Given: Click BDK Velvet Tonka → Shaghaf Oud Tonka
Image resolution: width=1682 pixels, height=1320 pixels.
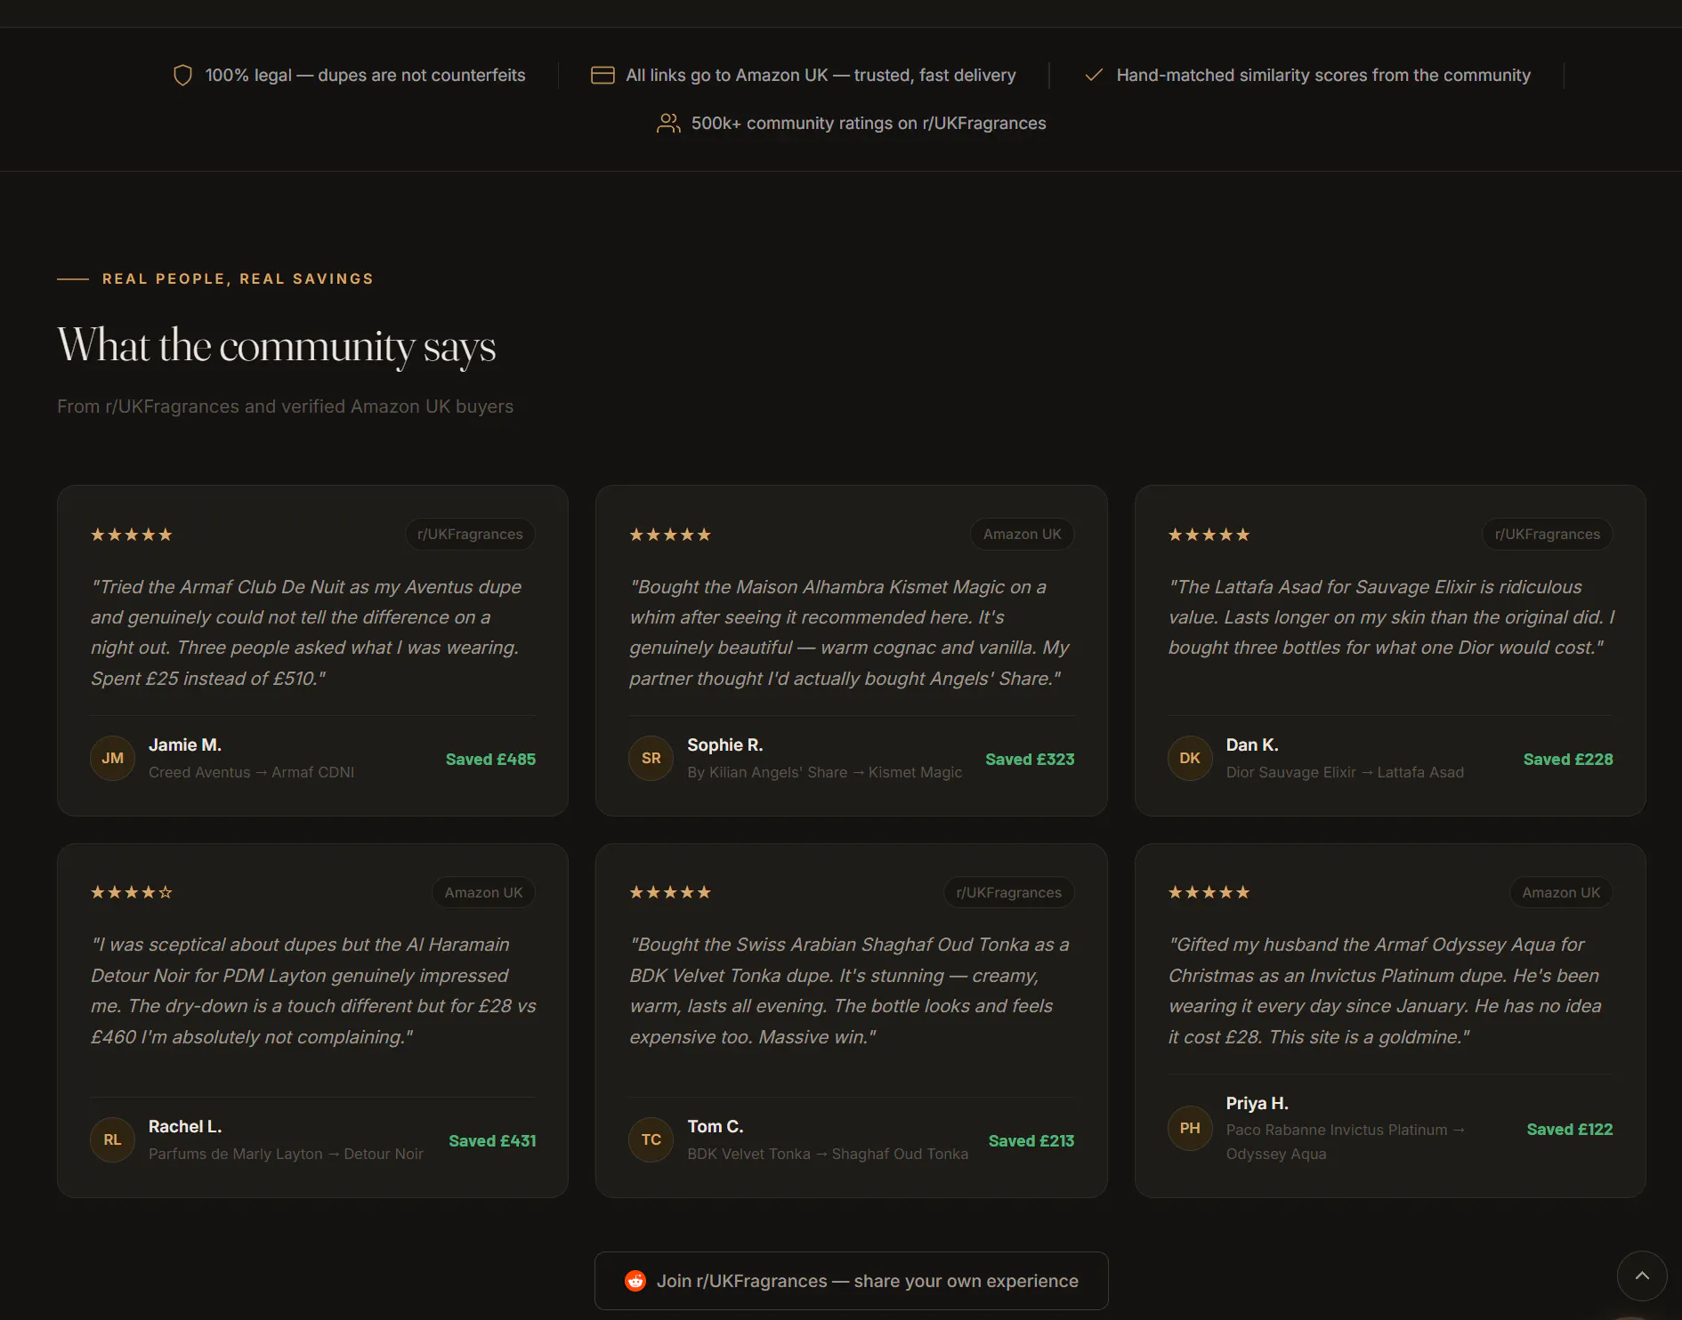Looking at the screenshot, I should tap(828, 1155).
